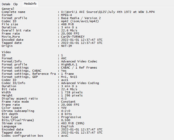This screenshot has width=174, height=140.
Task: Click the Video section heading
Action: tap(6, 52)
